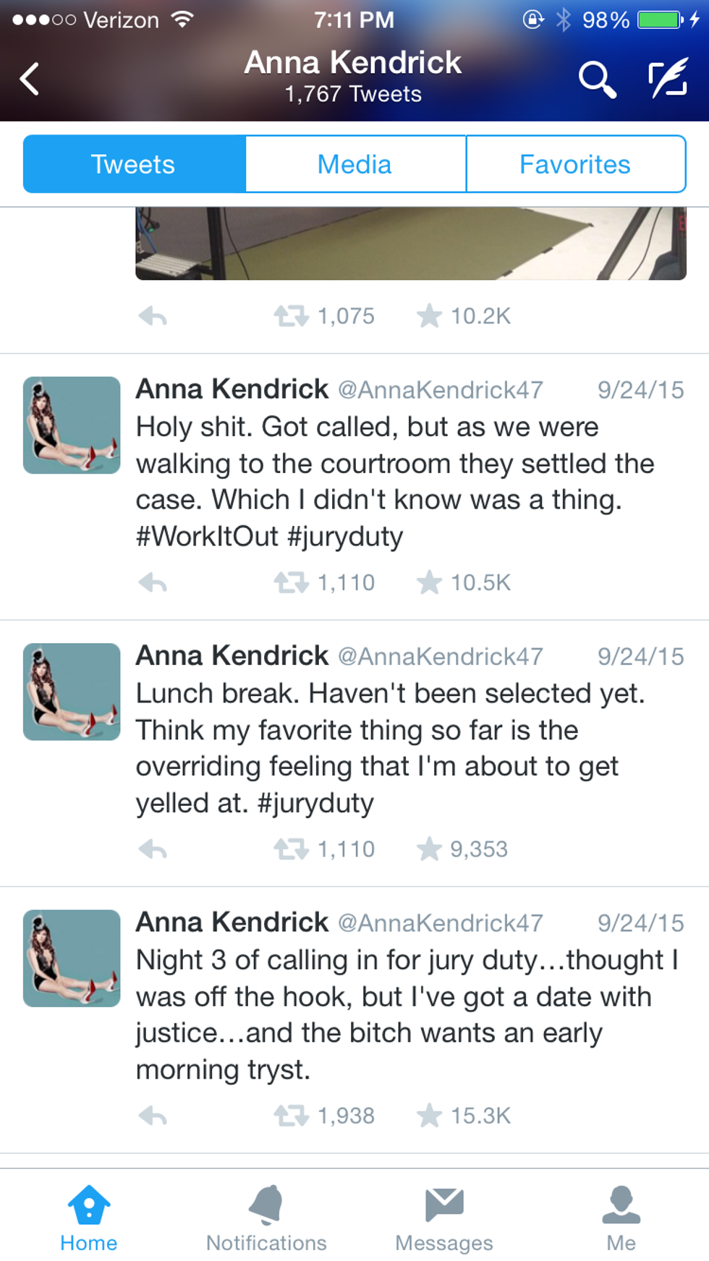Go to the Home tab
The height and width of the screenshot is (1261, 709).
coord(88,1218)
